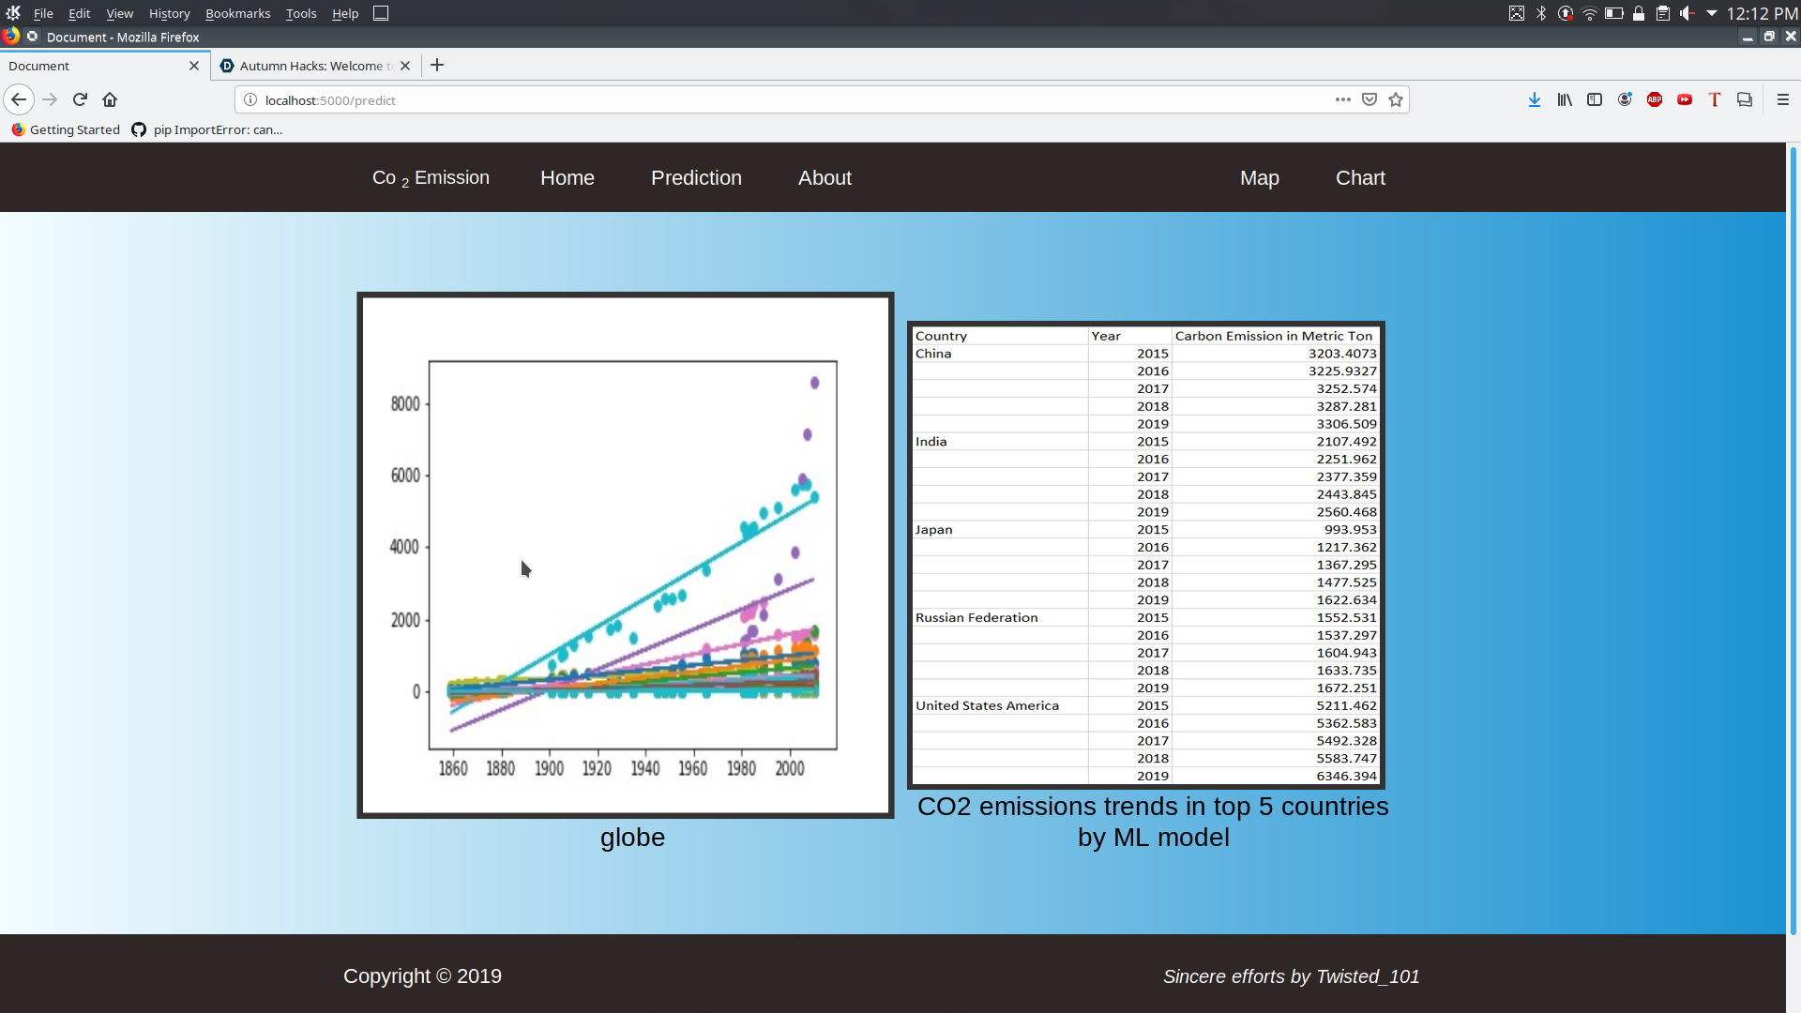Screen dimensions: 1801x1013
Task: Open the page actions three-dot menu
Action: (1343, 99)
